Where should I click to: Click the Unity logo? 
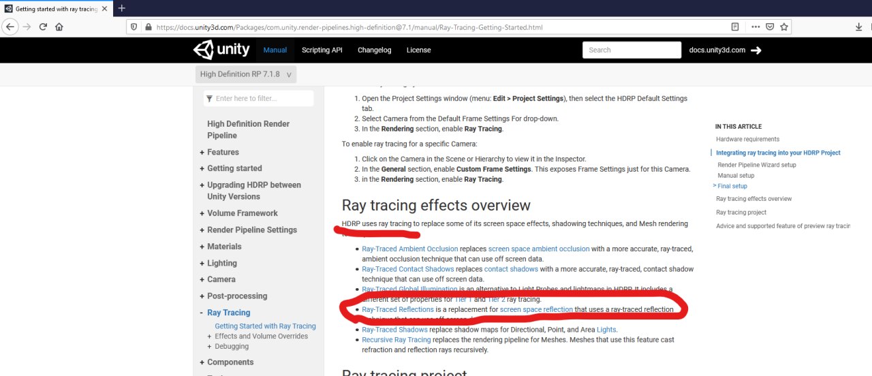coord(221,50)
